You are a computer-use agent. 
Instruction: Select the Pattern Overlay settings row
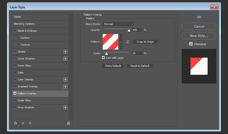click(x=40, y=93)
